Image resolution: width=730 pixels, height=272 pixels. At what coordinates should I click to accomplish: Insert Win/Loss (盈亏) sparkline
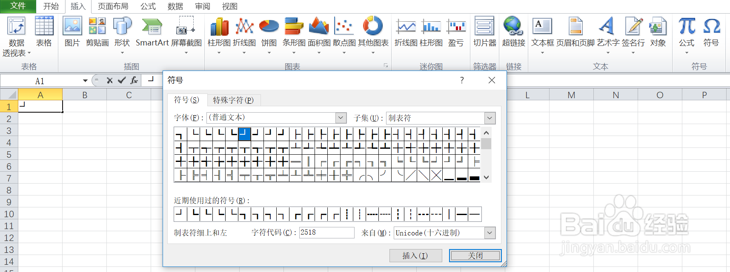456,32
